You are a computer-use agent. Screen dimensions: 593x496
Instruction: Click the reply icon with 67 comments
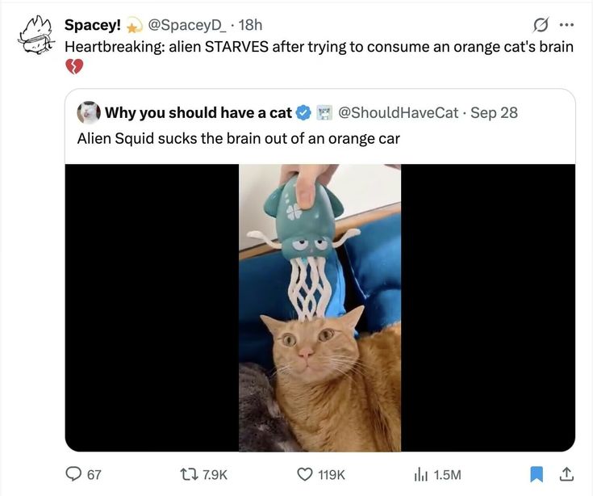(74, 474)
